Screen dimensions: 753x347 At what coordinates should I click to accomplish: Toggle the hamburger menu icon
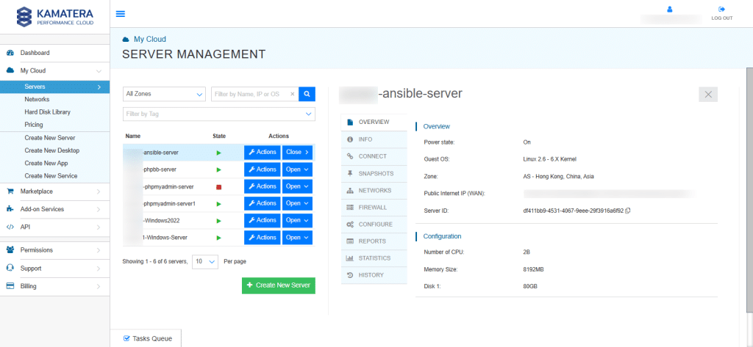click(x=121, y=13)
